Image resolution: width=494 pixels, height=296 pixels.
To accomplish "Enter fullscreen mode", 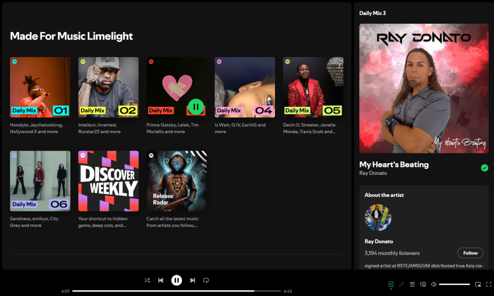I will tap(488, 284).
